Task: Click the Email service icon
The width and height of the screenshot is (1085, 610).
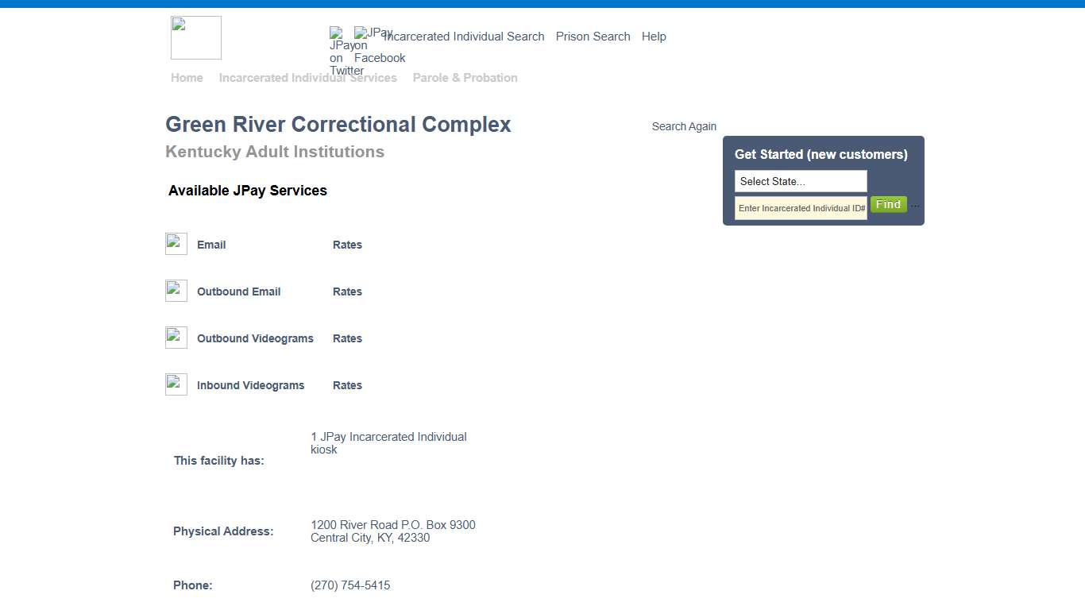Action: [x=176, y=243]
